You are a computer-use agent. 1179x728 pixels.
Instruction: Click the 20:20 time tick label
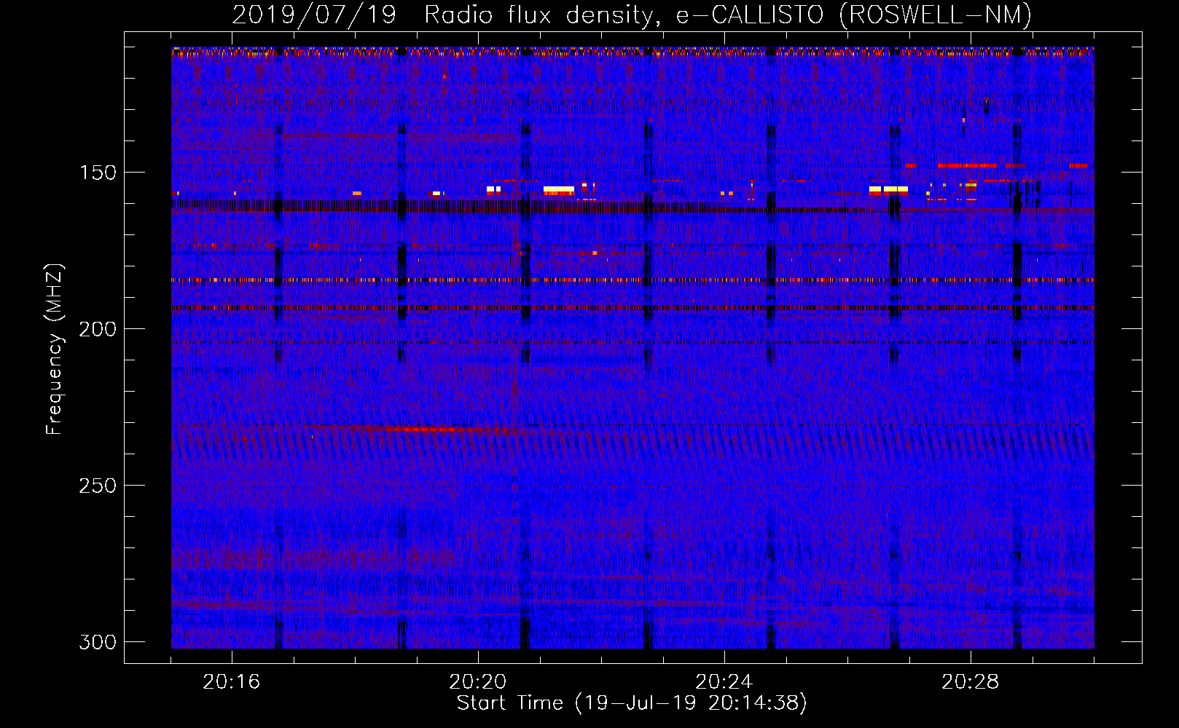click(x=478, y=681)
